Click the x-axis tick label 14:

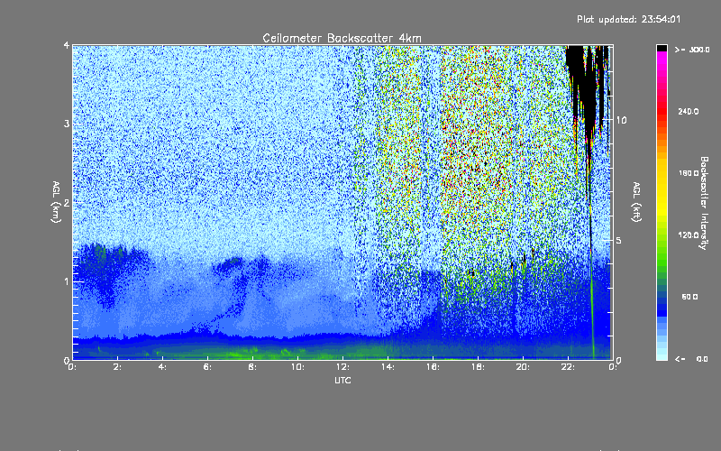pyautogui.click(x=388, y=367)
